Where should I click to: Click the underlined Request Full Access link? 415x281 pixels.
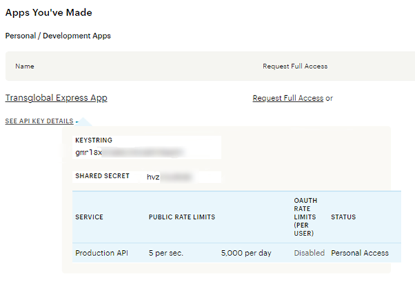(288, 98)
